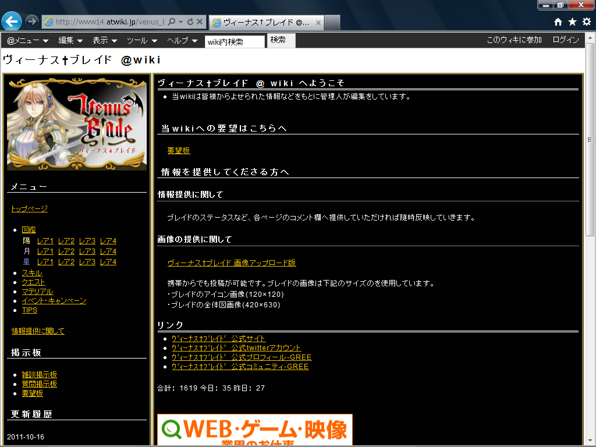Click the vertical scrollbar thumb

590,140
